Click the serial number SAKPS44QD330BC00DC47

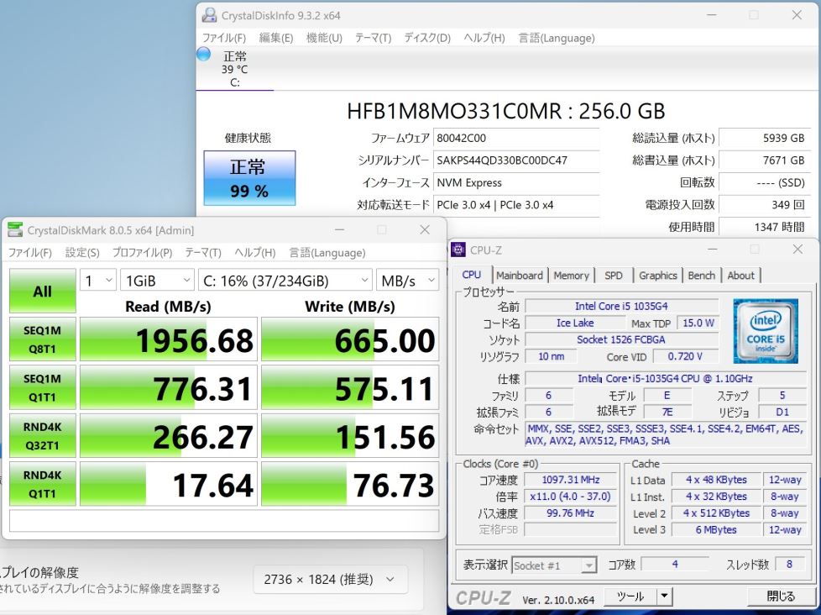(x=516, y=160)
